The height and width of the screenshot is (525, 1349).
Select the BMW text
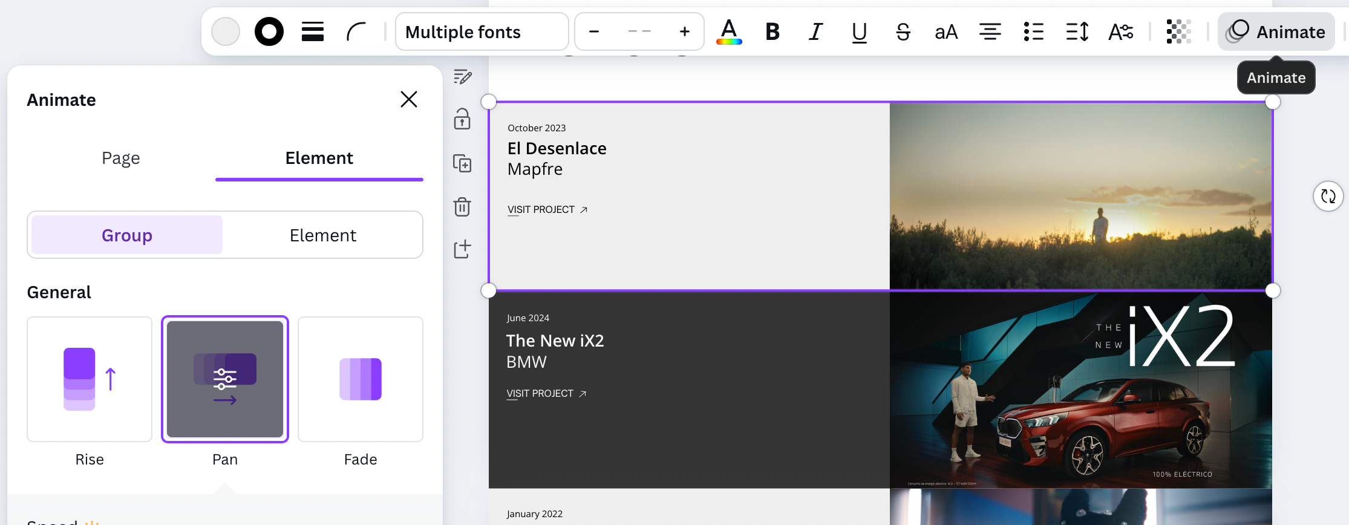[526, 362]
